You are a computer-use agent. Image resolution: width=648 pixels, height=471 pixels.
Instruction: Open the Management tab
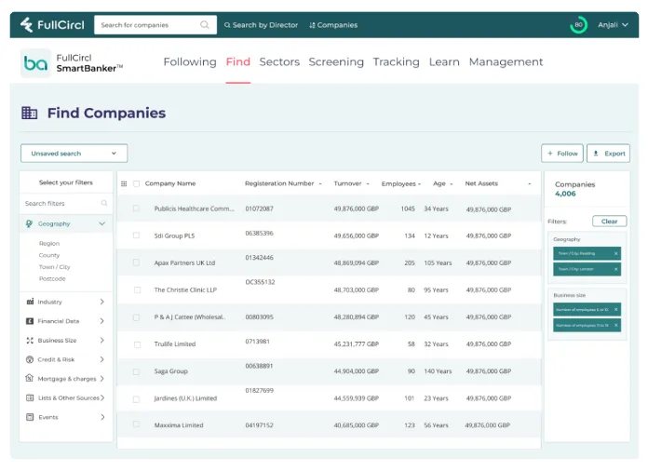click(506, 62)
